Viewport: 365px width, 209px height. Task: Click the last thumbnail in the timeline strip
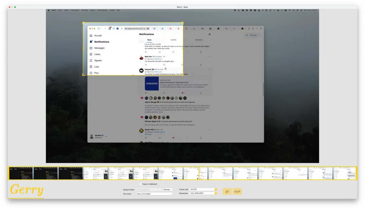point(345,173)
